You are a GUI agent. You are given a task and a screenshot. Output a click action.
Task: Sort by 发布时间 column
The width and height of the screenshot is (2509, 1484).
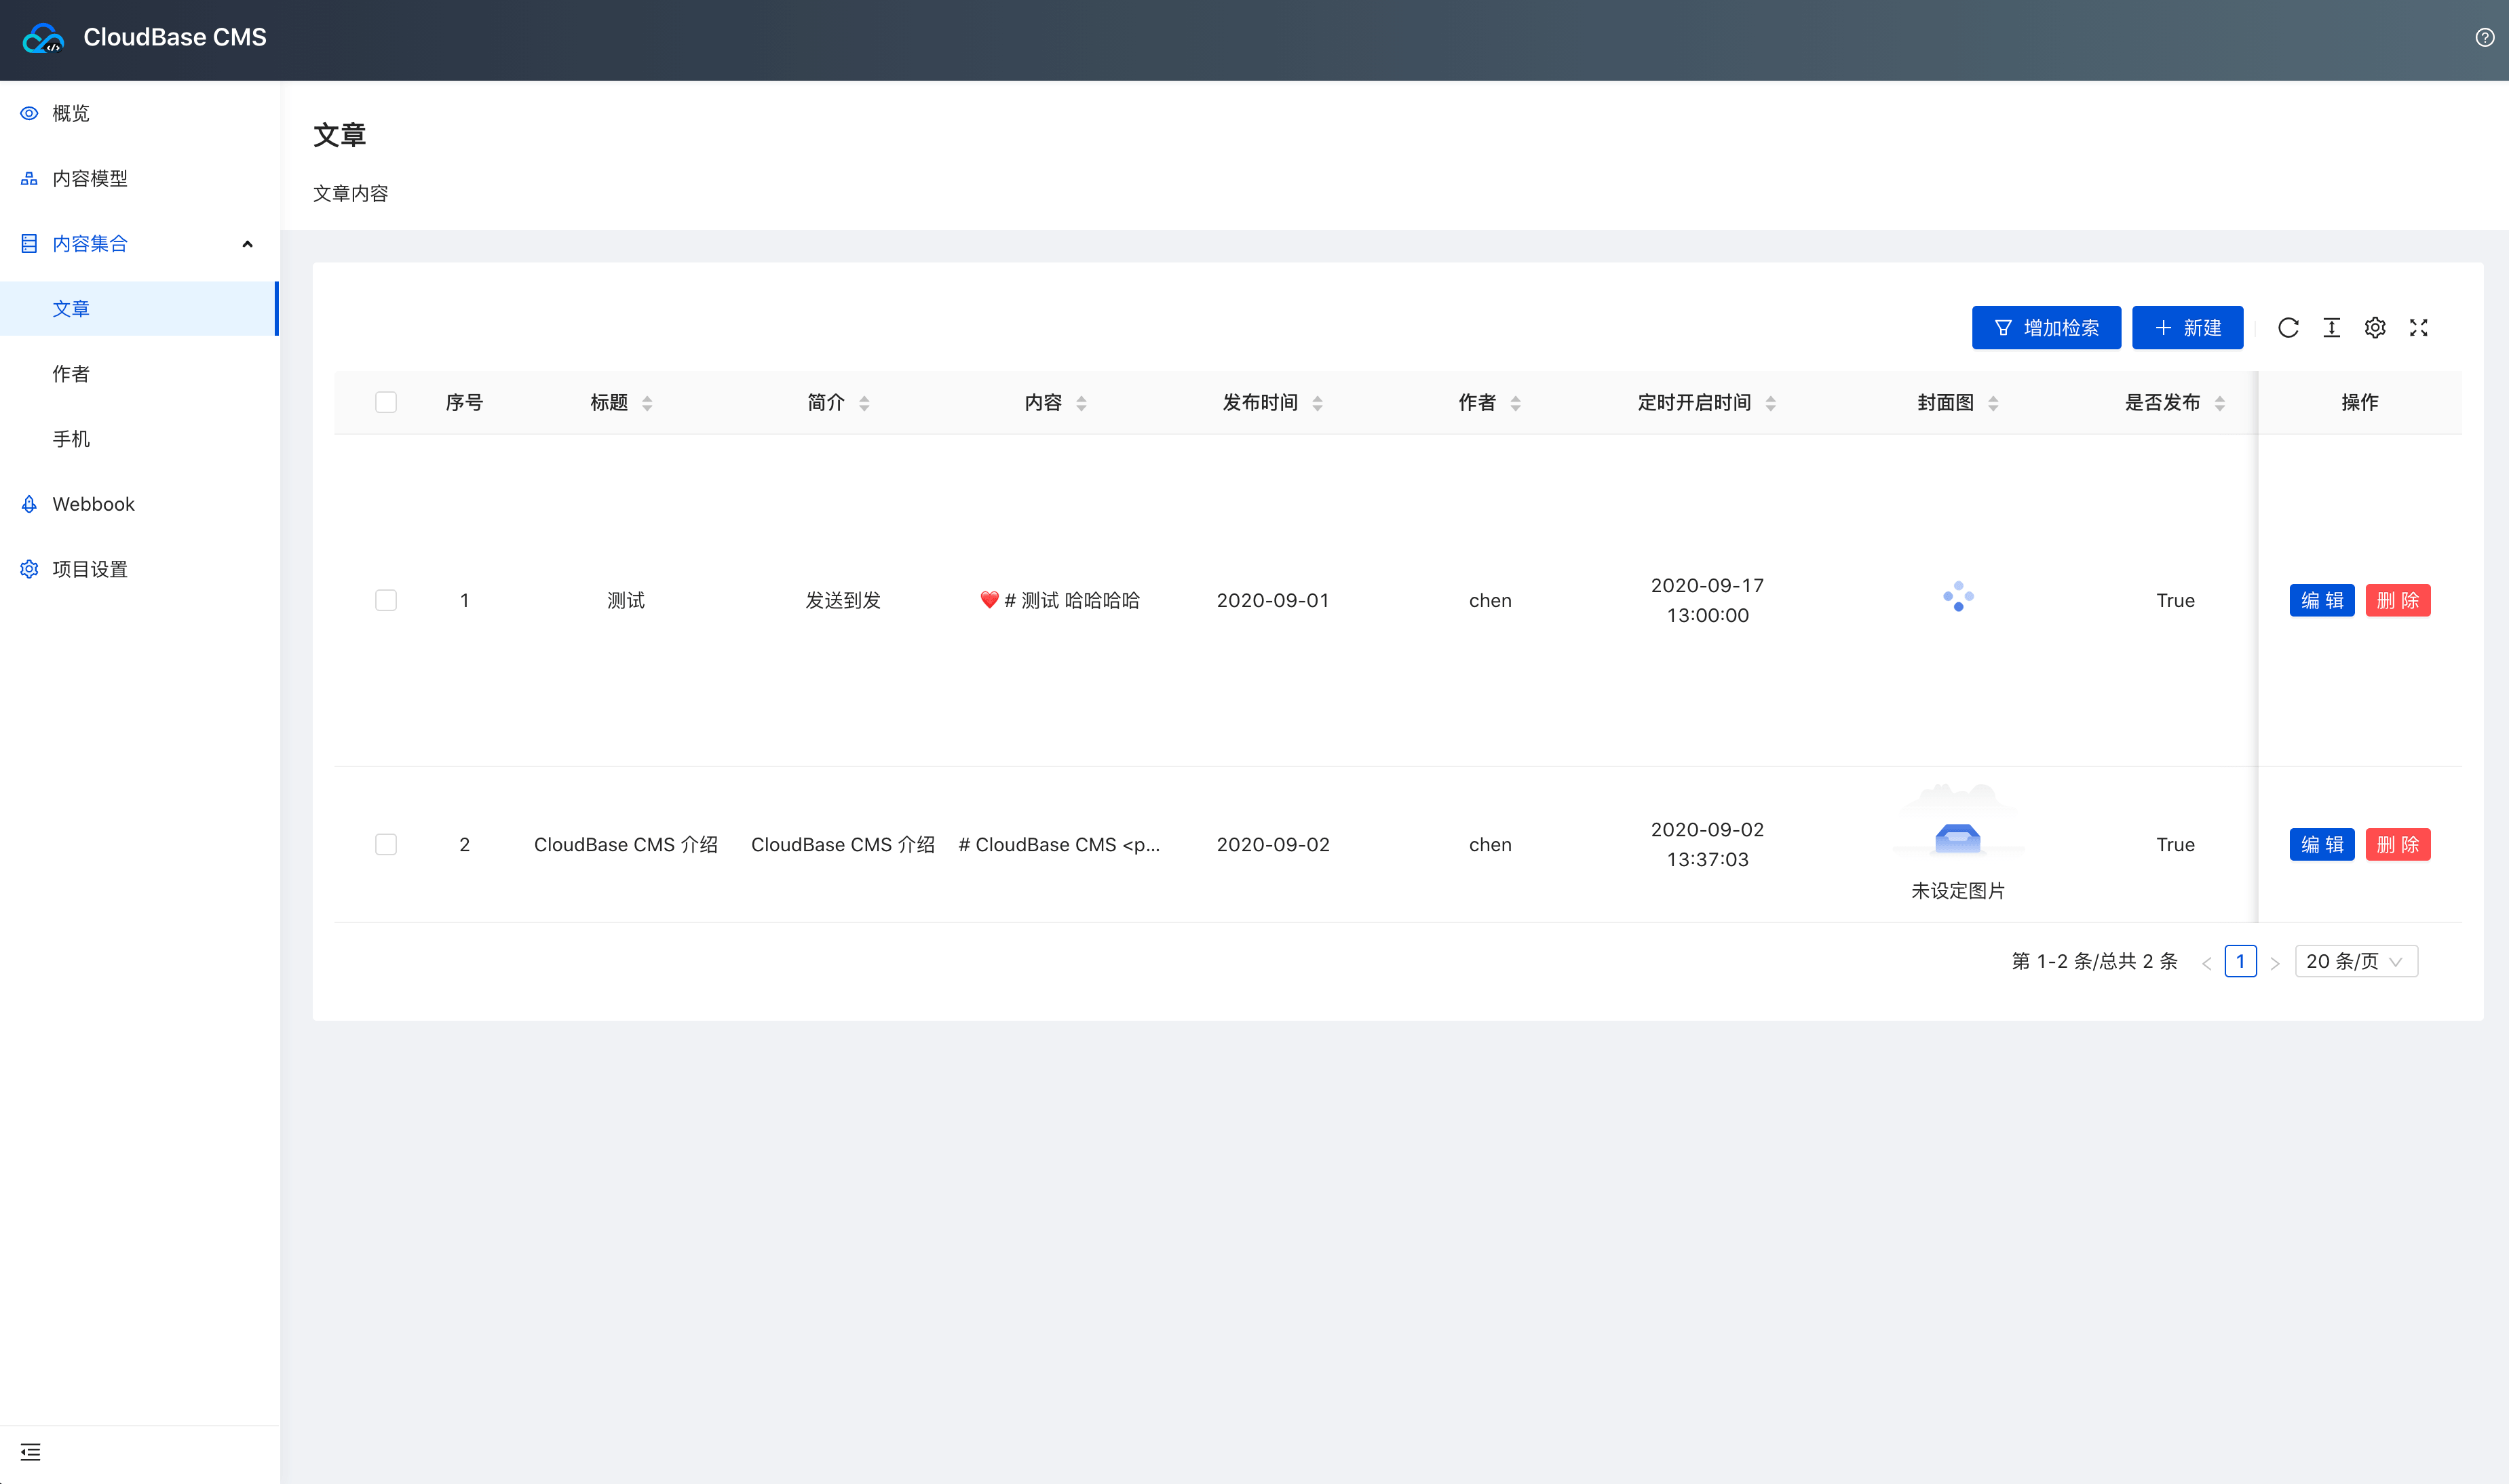1318,403
